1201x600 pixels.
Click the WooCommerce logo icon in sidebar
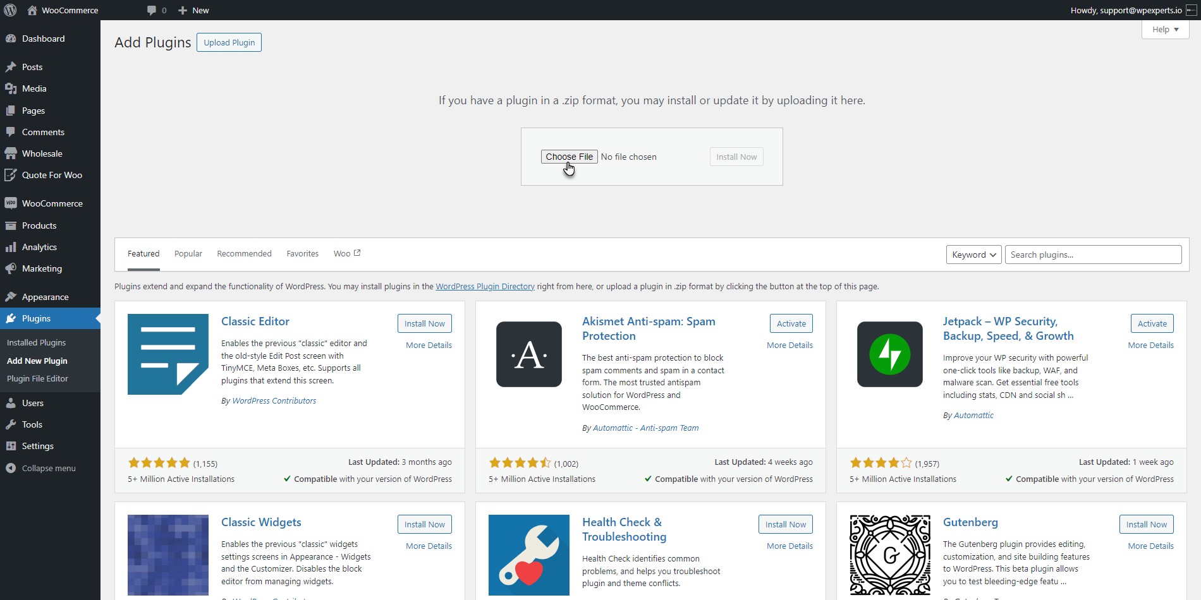pyautogui.click(x=11, y=203)
